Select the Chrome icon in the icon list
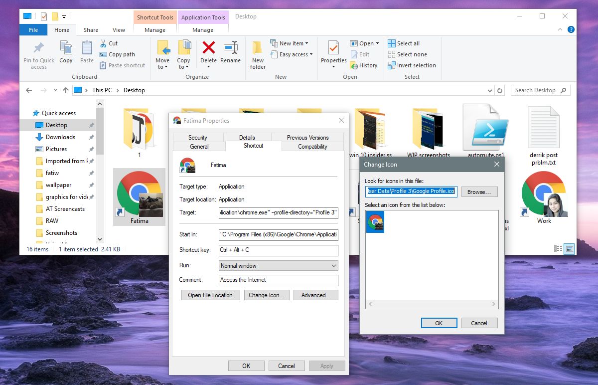Screen dimensions: 598x385 pos(375,222)
